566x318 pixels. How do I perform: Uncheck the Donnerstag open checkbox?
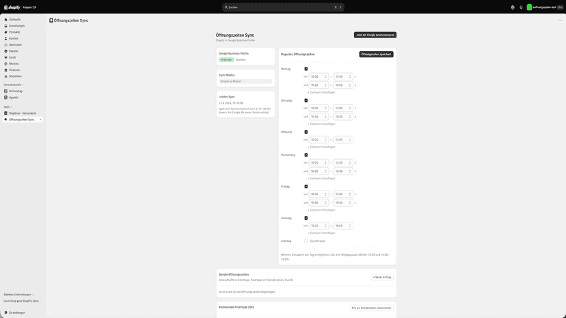click(x=306, y=155)
